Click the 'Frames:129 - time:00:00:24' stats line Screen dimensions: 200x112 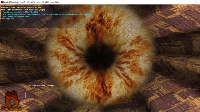point(23,10)
